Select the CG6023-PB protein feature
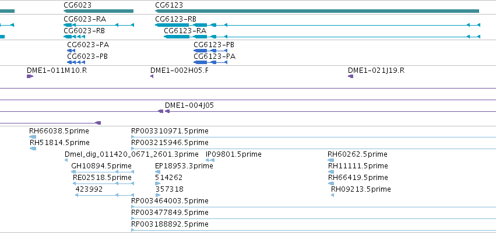The width and height of the screenshot is (496, 233). pyautogui.click(x=76, y=62)
